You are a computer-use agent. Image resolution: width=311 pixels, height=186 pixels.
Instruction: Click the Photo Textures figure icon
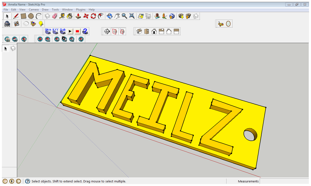point(165,16)
